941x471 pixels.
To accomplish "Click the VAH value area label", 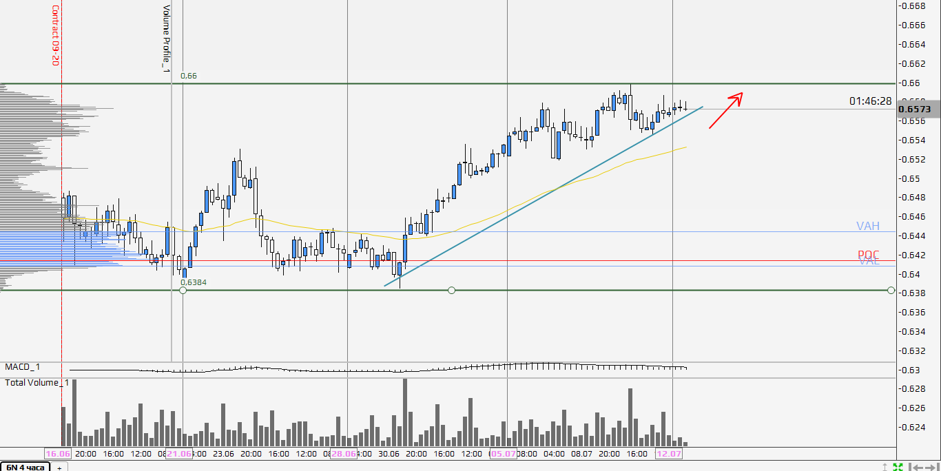I will [867, 226].
